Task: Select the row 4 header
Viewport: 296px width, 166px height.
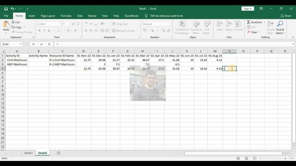Action: coord(3,69)
